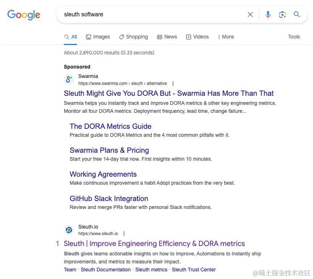Open the Sleuth Documentation sitelink

click(x=106, y=270)
